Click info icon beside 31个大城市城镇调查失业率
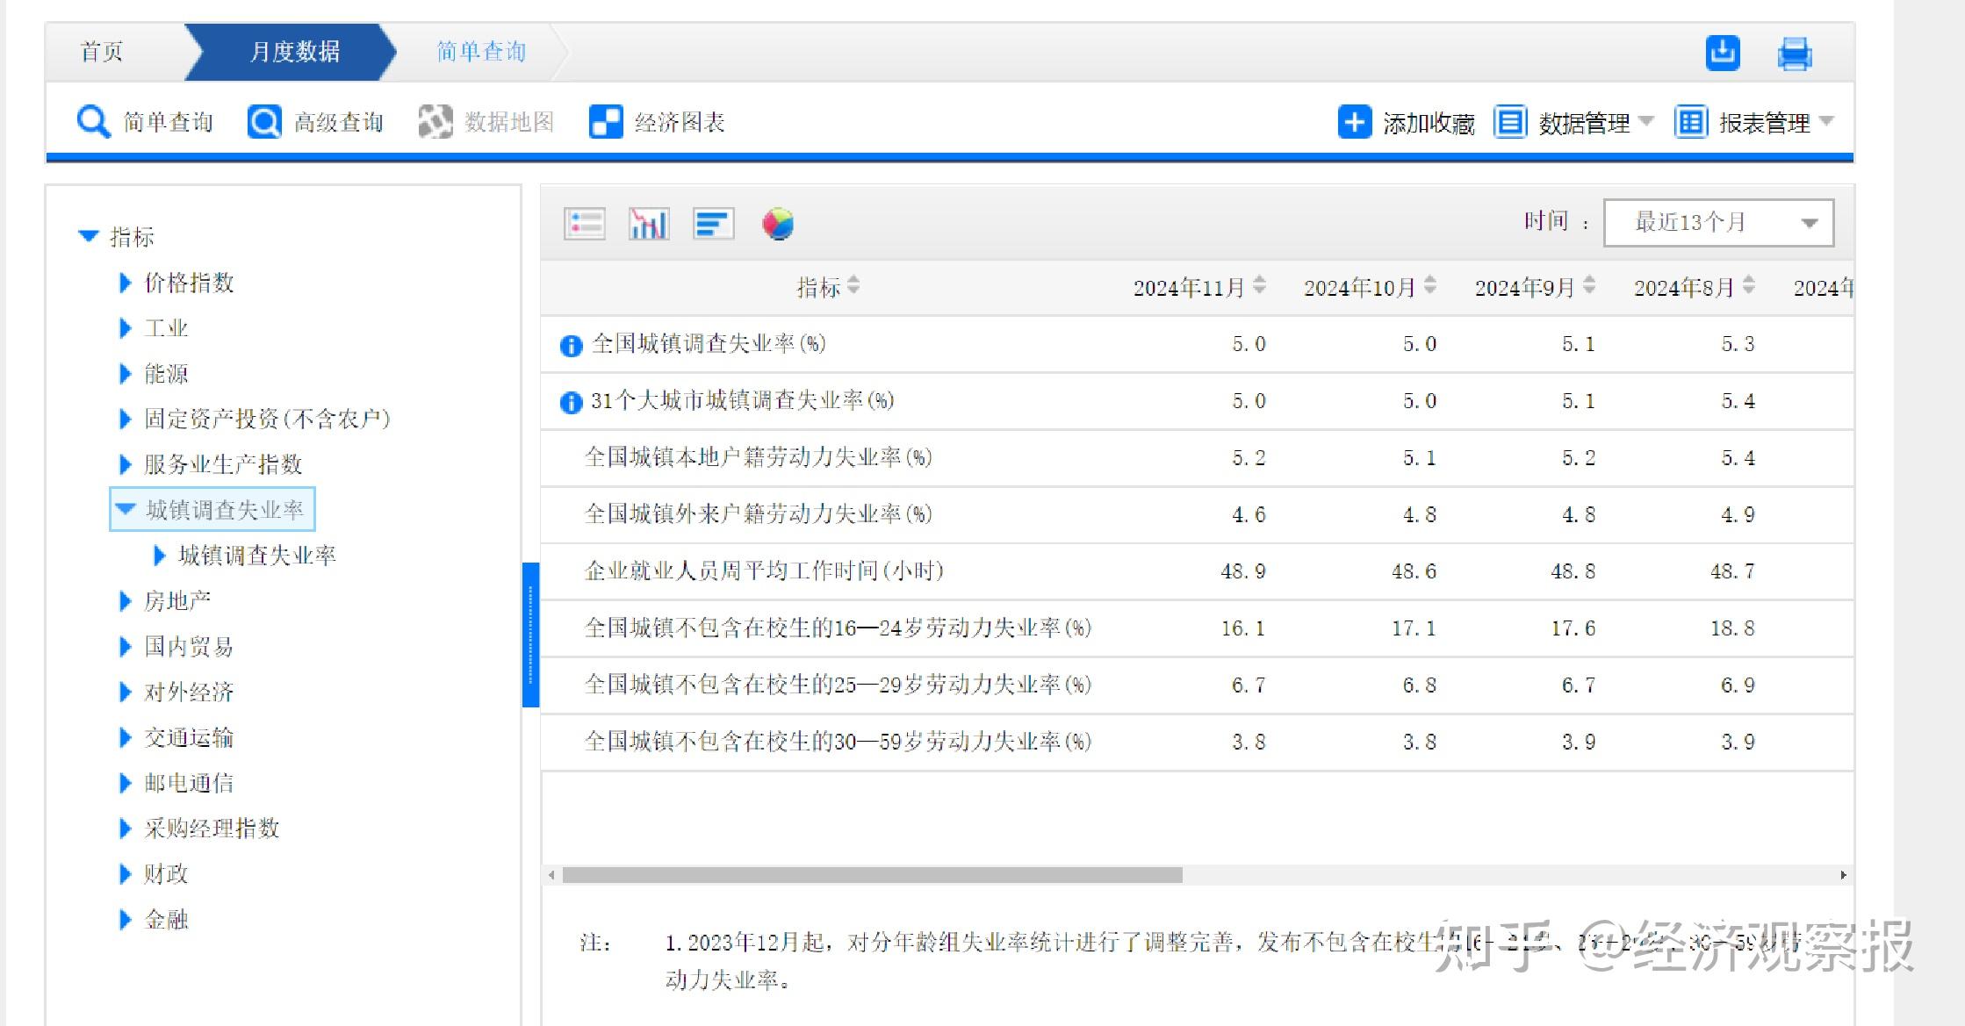The height and width of the screenshot is (1026, 1965). 571,403
